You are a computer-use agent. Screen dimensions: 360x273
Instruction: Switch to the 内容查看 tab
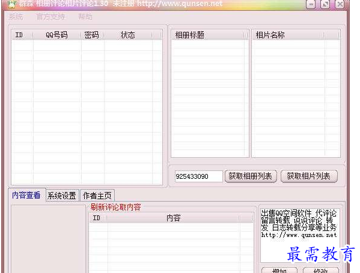click(26, 195)
